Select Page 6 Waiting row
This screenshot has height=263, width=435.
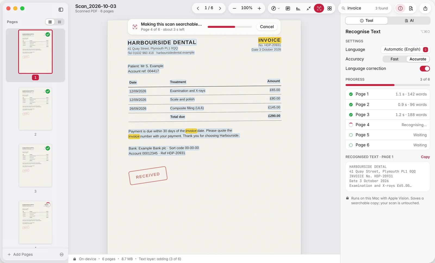tap(388, 145)
